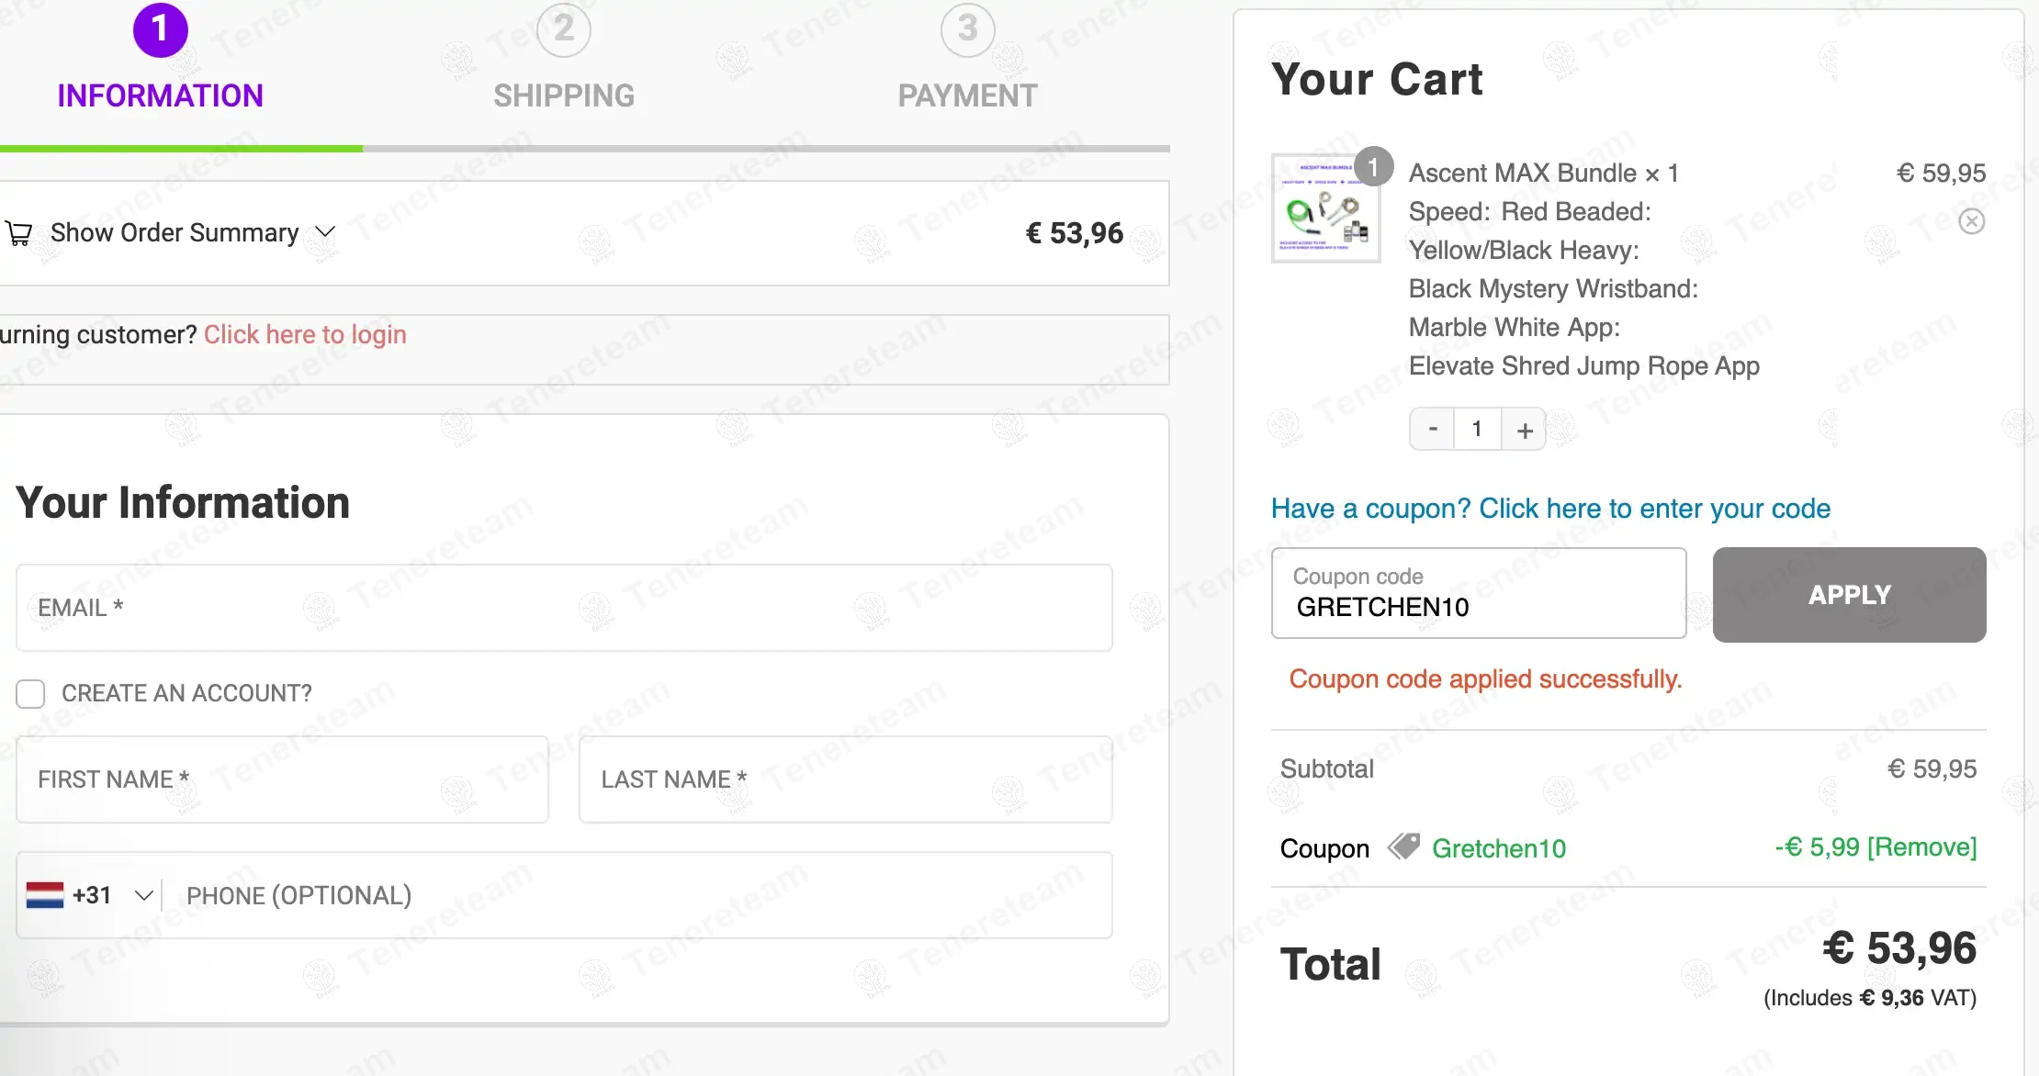Click the step 3 Payment circle
This screenshot has height=1076, width=2039.
pyautogui.click(x=967, y=29)
